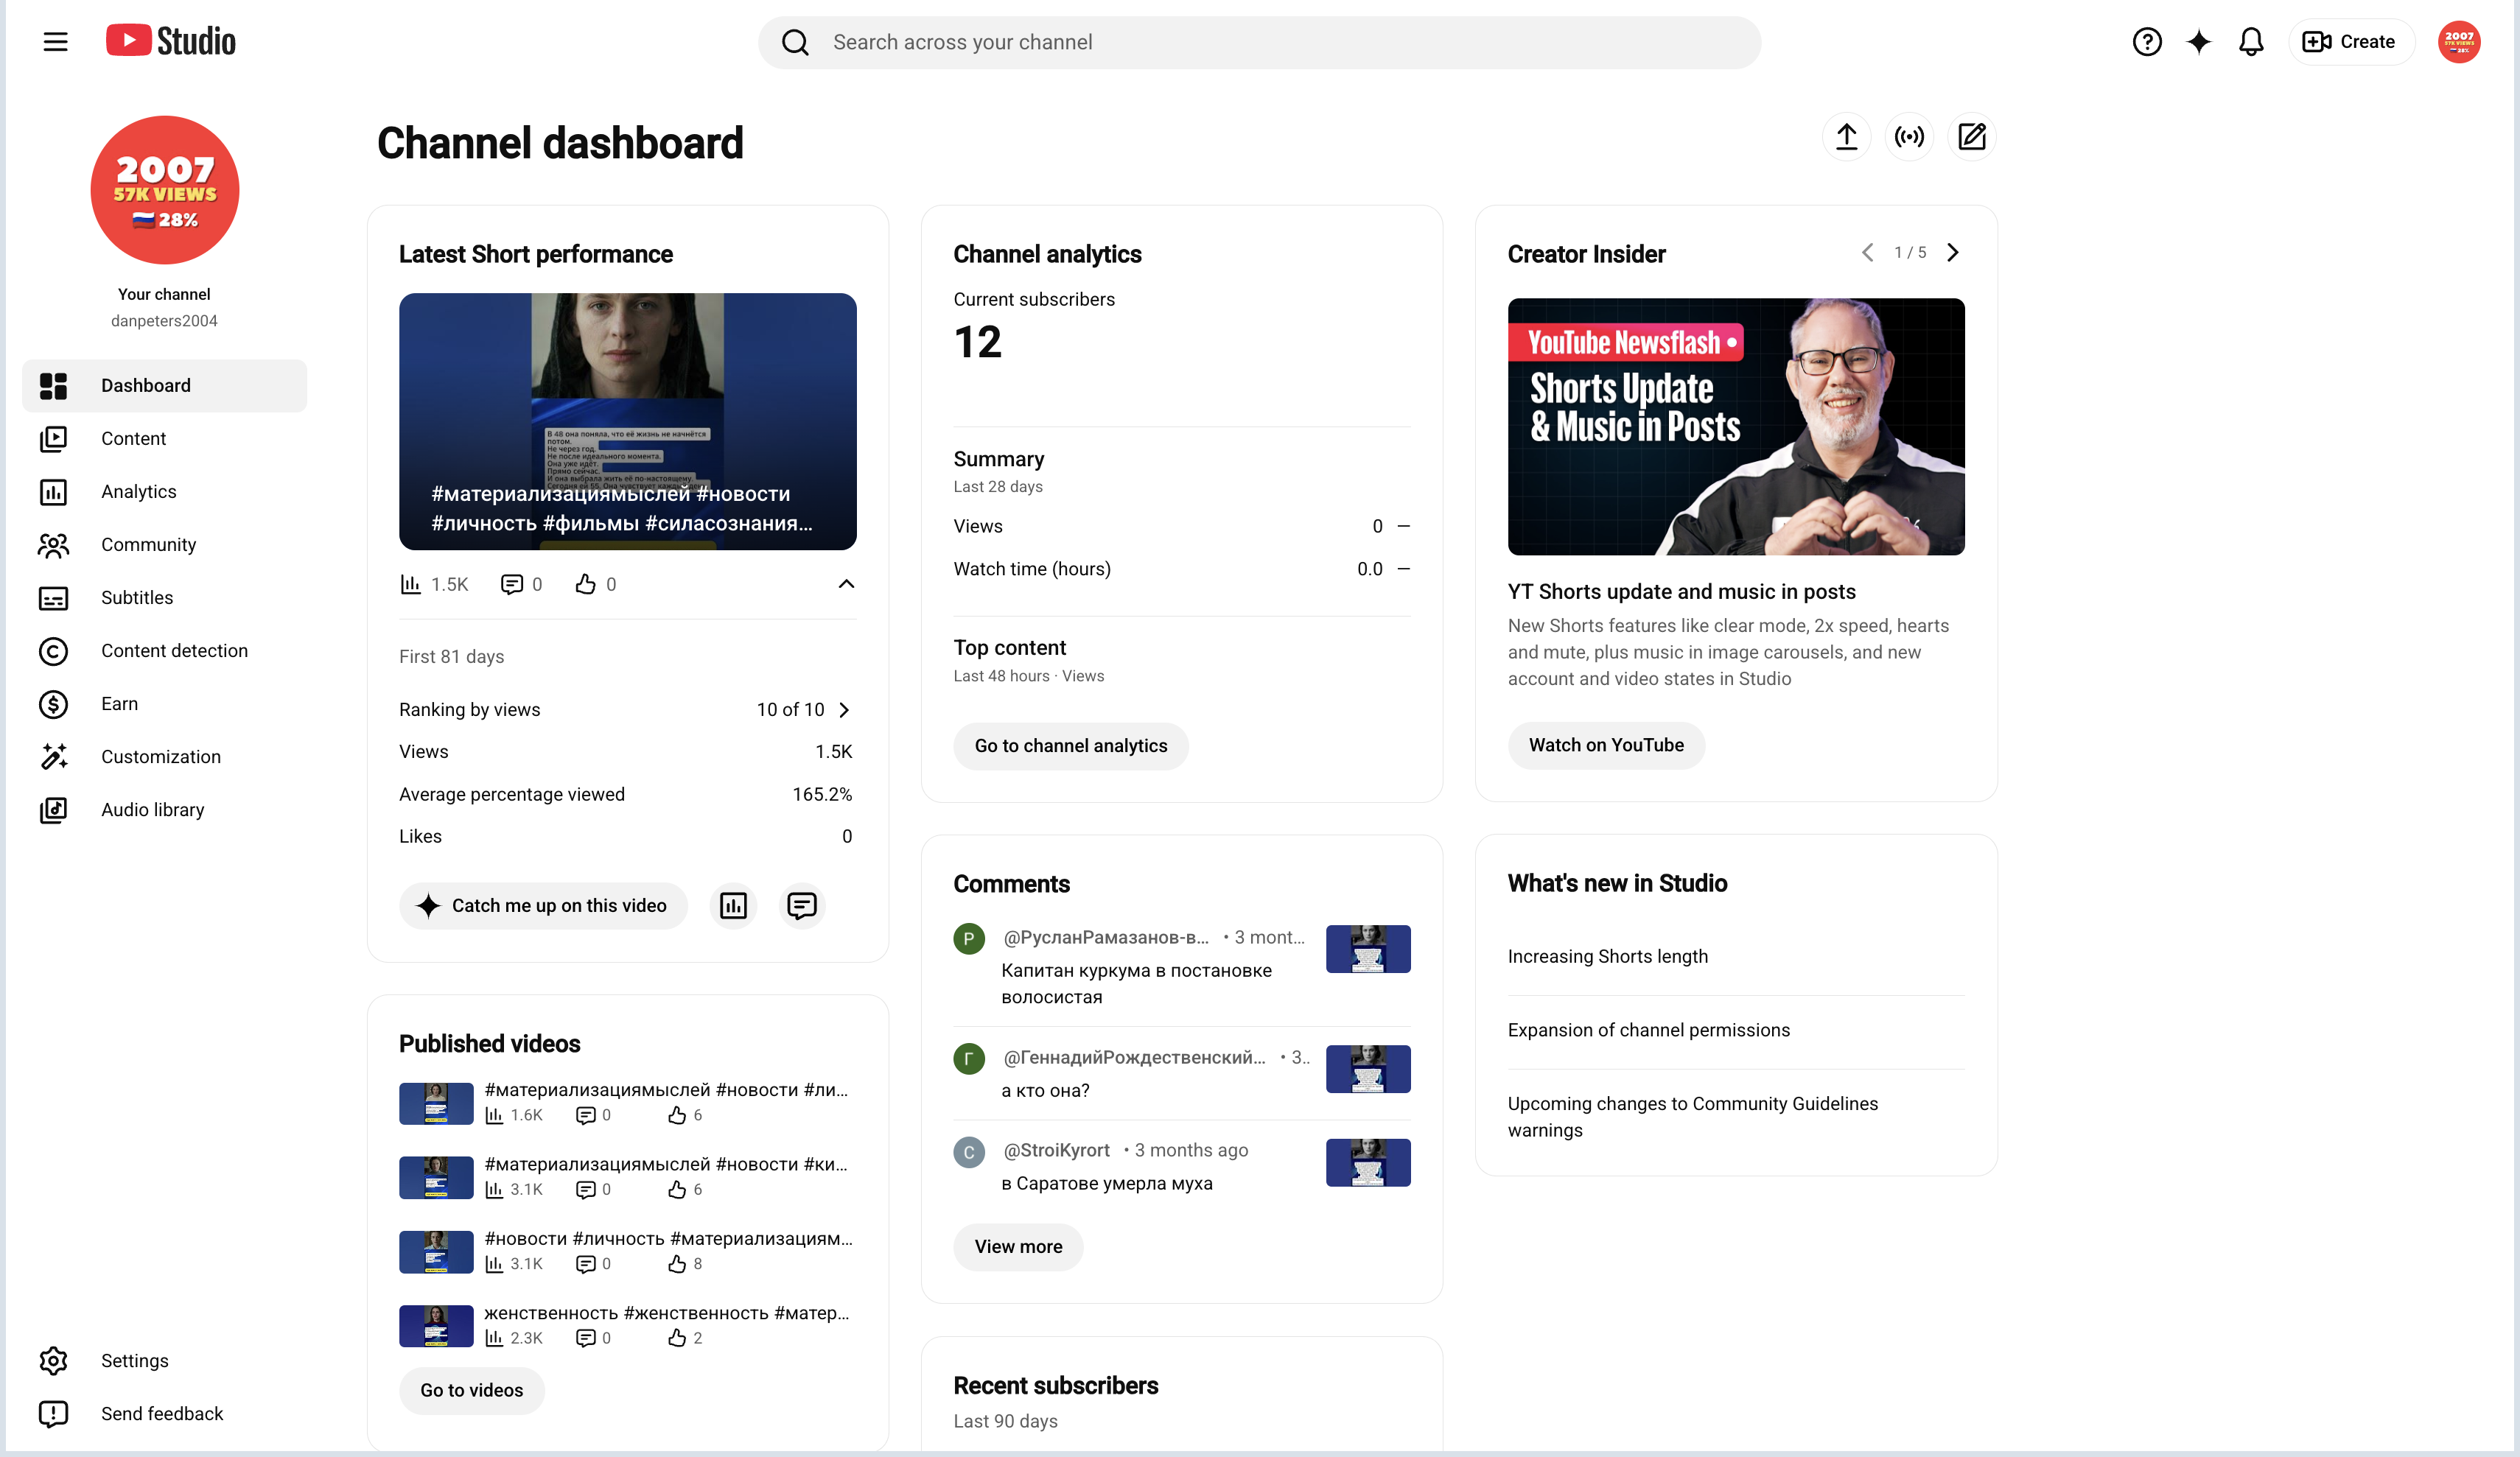
Task: Open the Help question mark icon
Action: pyautogui.click(x=2147, y=42)
